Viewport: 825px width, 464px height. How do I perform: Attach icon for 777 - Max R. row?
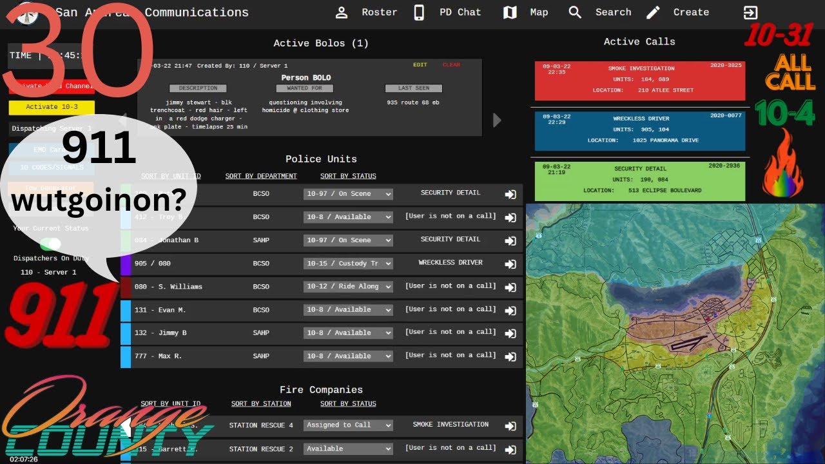tap(510, 357)
